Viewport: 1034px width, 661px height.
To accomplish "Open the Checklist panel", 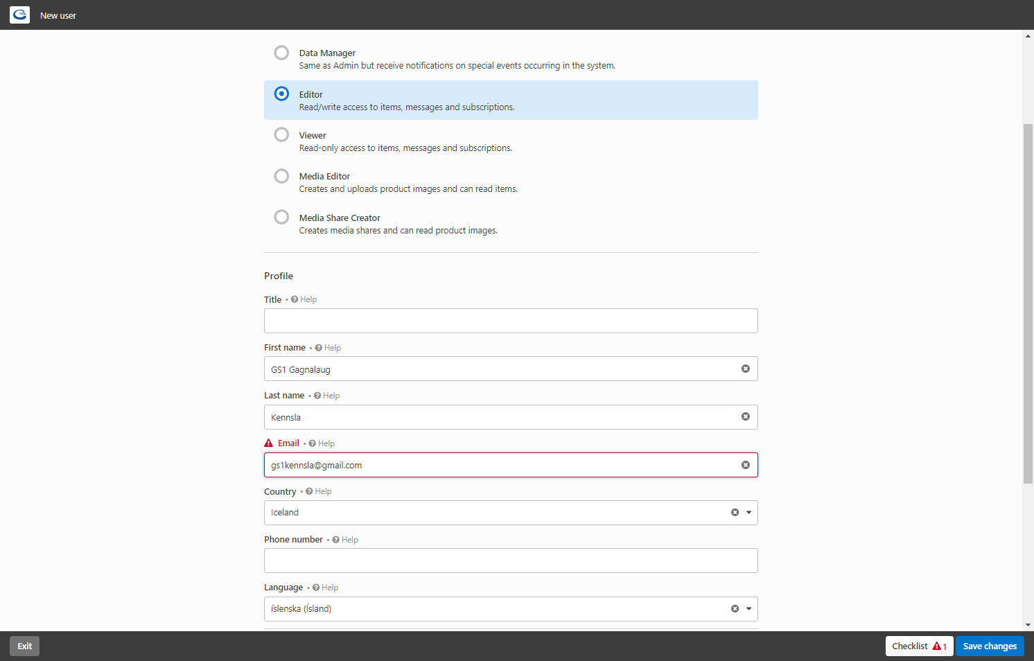I will pos(919,646).
